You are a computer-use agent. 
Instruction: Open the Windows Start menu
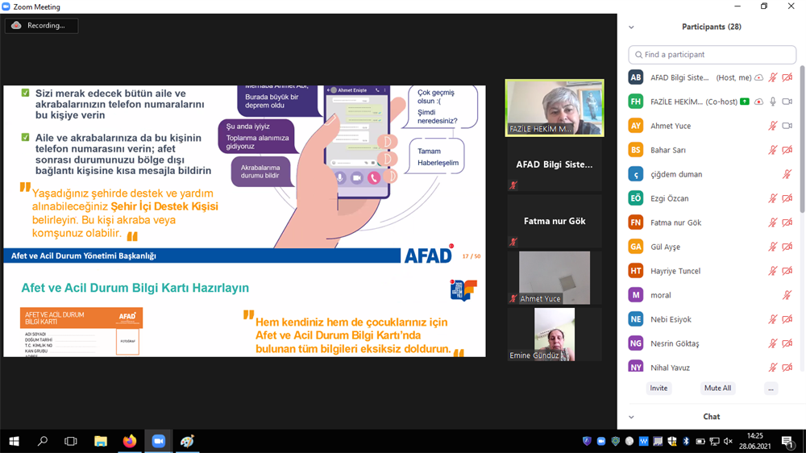[15, 441]
